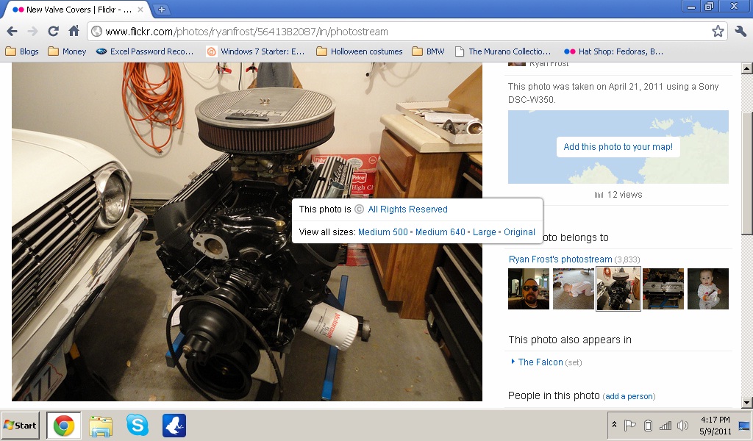Show hidden system tray icons

click(614, 426)
